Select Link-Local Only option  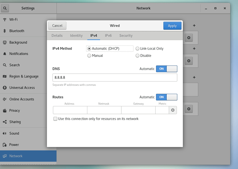point(138,49)
